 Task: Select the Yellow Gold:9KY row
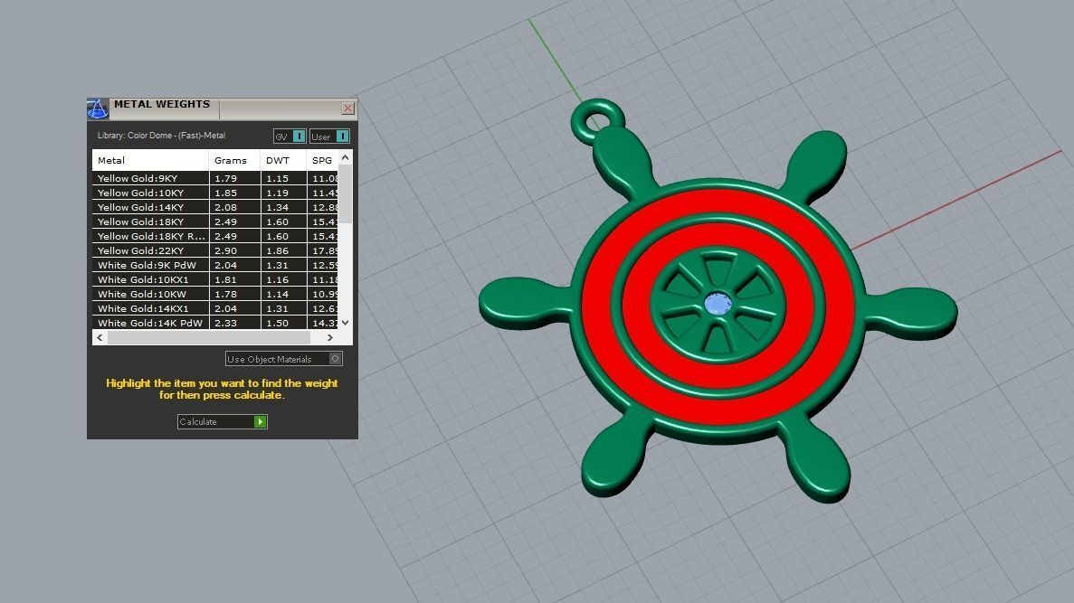point(215,178)
